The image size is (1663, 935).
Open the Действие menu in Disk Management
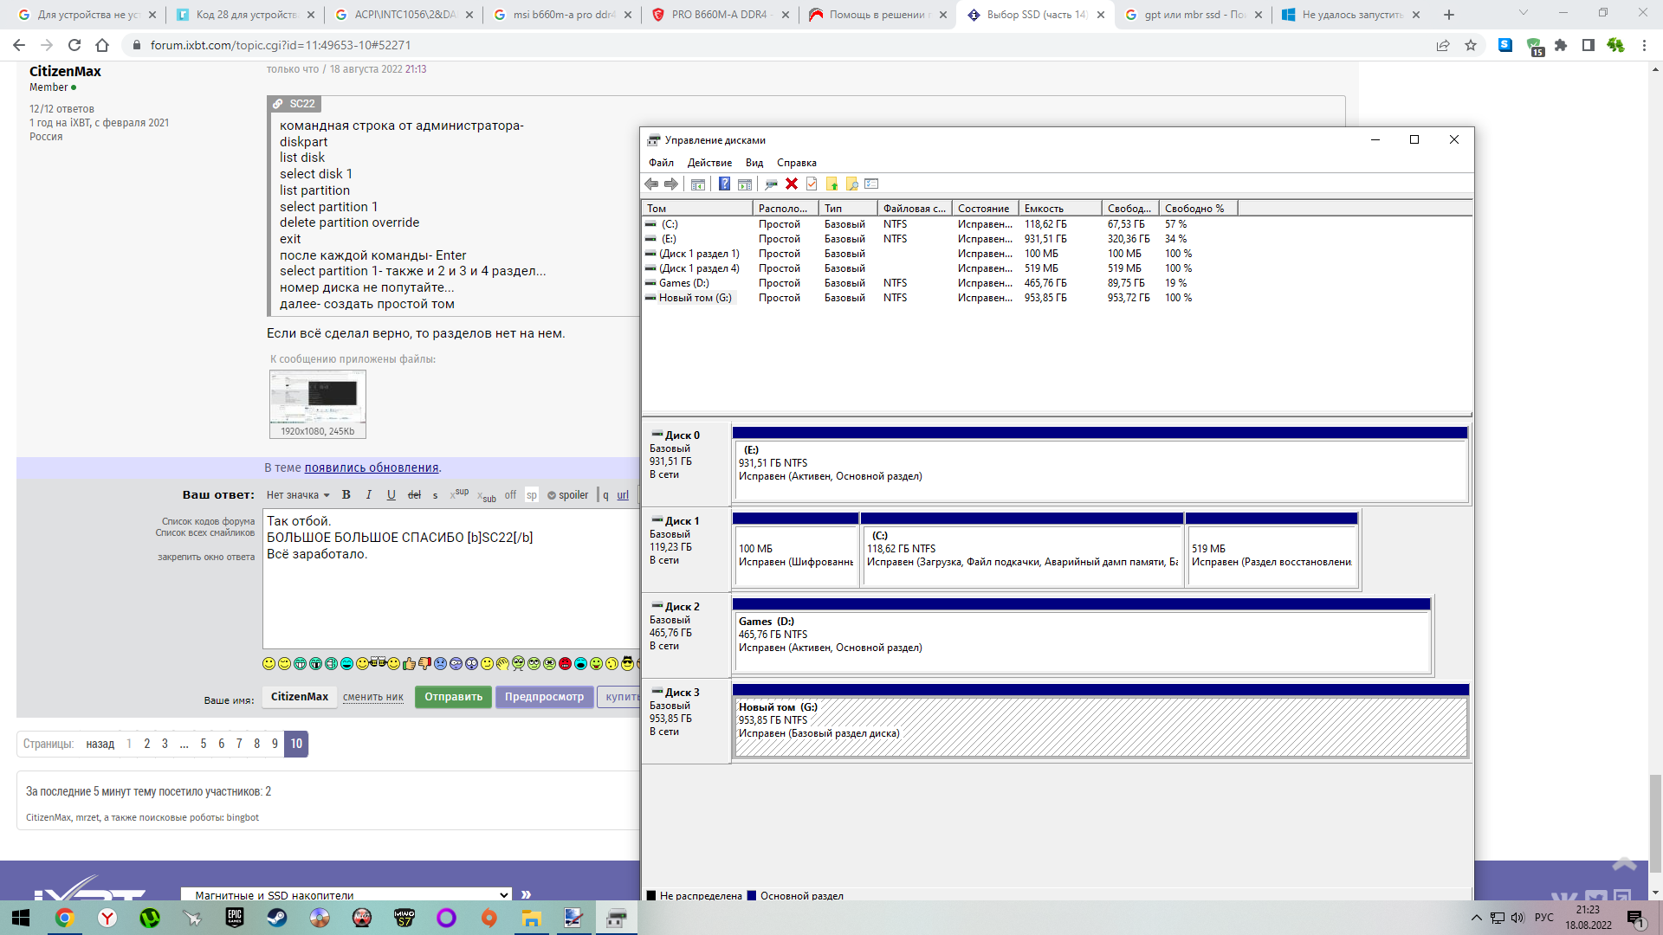(709, 163)
